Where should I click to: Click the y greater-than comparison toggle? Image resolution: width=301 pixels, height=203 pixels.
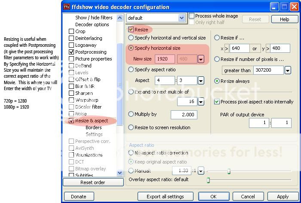[268, 48]
